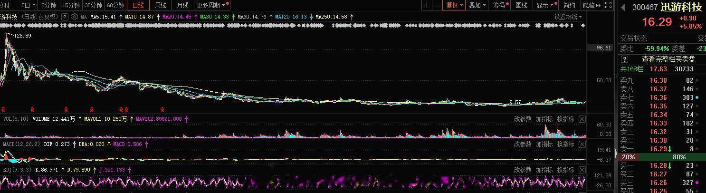The height and width of the screenshot is (193, 706).
Task: Click the green MA30:14.33 label
Action: 215,17
